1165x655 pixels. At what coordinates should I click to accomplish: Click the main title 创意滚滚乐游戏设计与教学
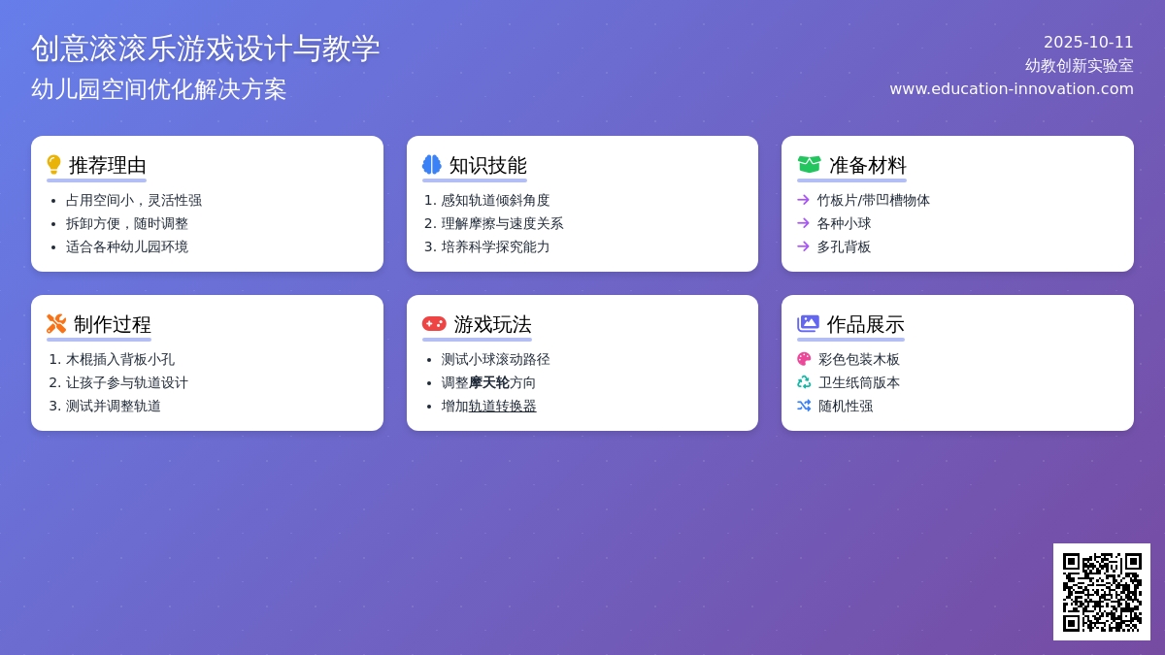(x=205, y=49)
